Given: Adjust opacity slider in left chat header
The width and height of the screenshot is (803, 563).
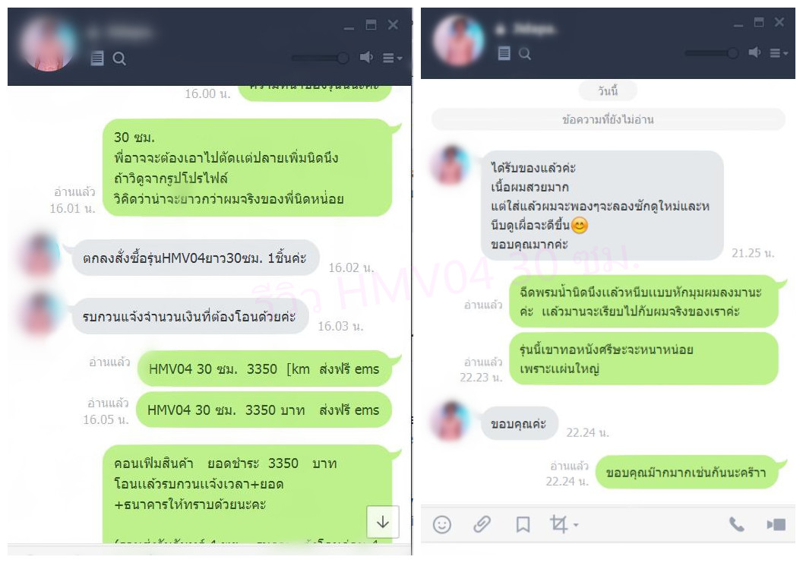Looking at the screenshot, I should [320, 58].
